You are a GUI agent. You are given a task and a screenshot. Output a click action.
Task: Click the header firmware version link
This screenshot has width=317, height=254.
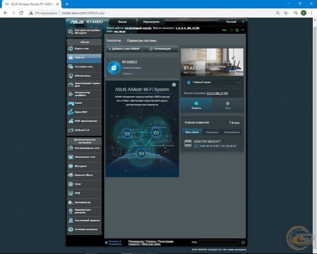click(188, 28)
